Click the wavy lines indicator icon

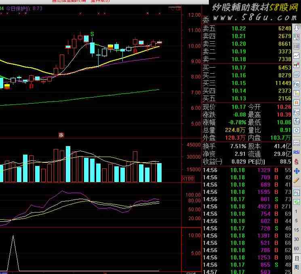click(x=297, y=143)
